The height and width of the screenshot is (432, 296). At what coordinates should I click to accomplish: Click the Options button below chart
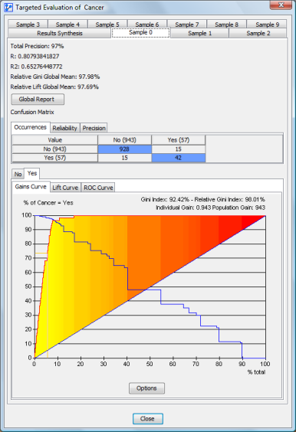(x=146, y=388)
